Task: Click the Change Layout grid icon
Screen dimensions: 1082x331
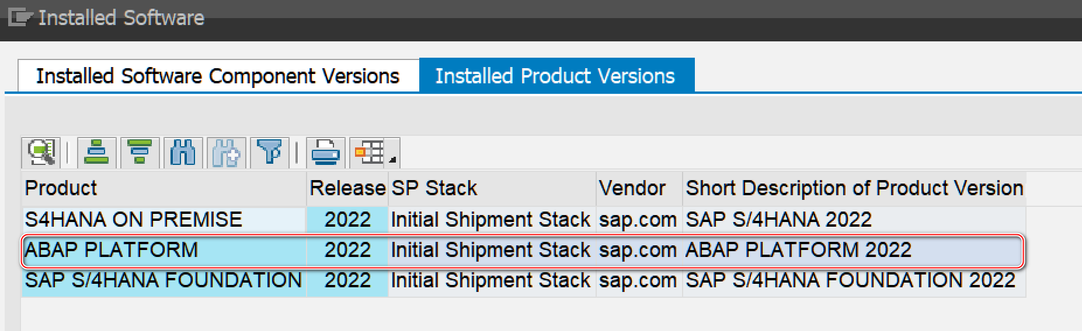Action: point(369,153)
